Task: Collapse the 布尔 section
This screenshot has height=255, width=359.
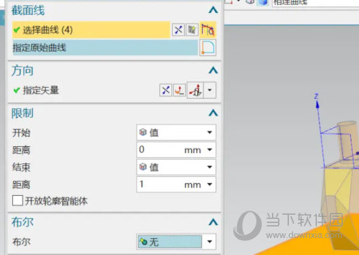Action: 213,222
